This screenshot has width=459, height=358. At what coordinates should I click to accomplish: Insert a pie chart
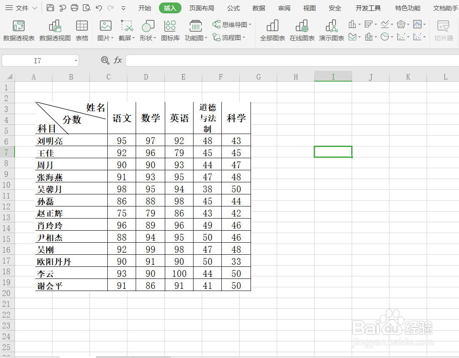tap(385, 37)
